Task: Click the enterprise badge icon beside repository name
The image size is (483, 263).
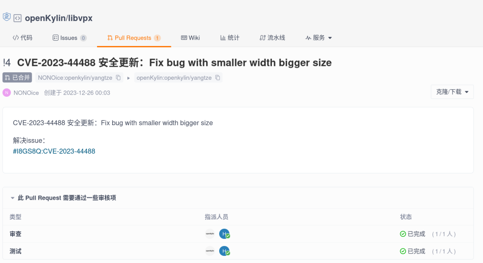Action: pos(6,17)
